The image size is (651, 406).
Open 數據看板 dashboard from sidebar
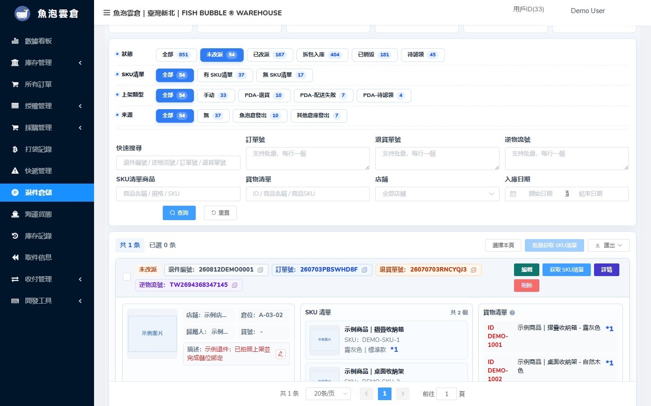coord(47,41)
